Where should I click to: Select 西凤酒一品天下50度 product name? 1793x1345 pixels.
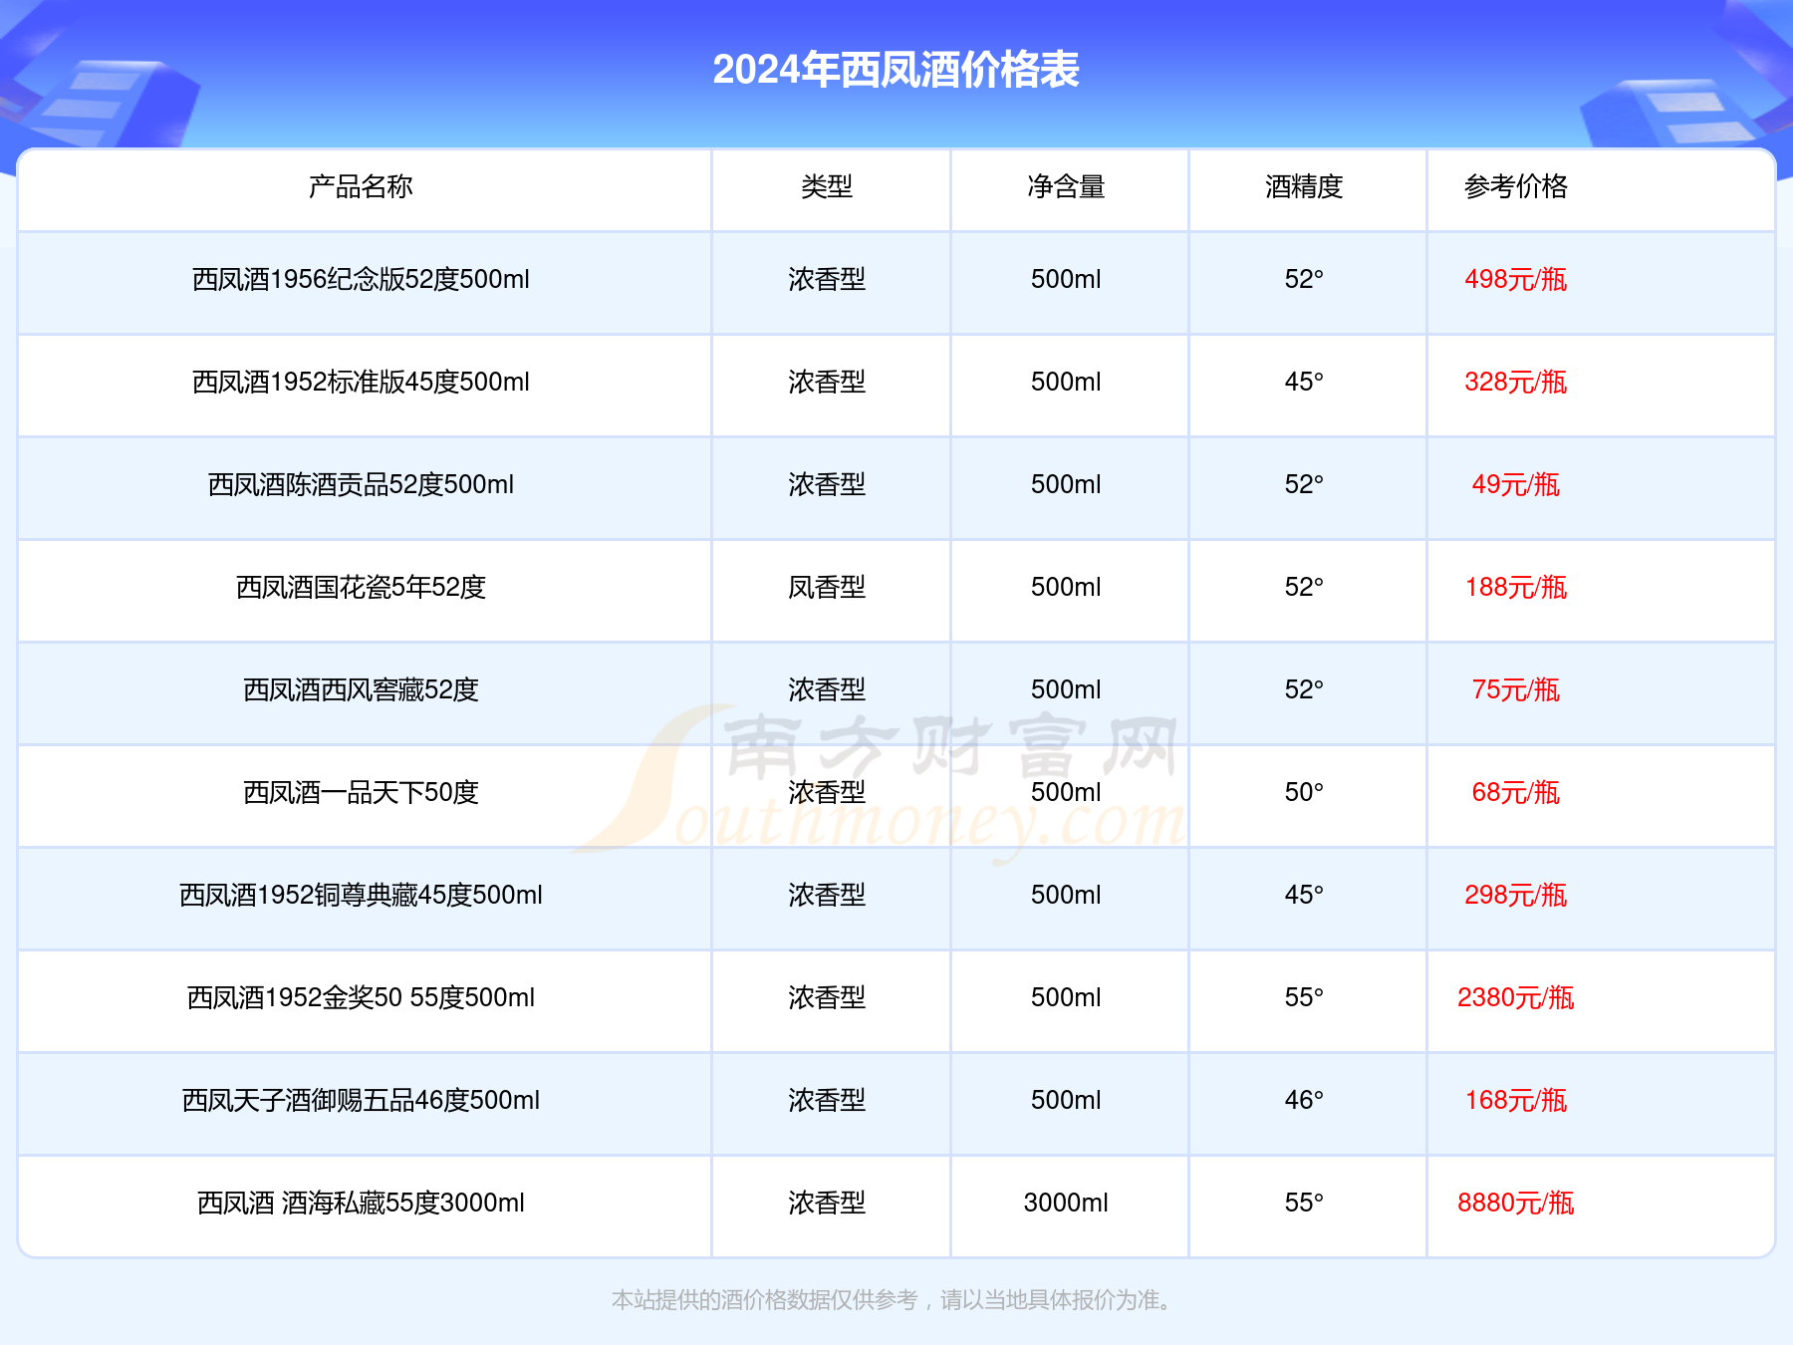[361, 792]
